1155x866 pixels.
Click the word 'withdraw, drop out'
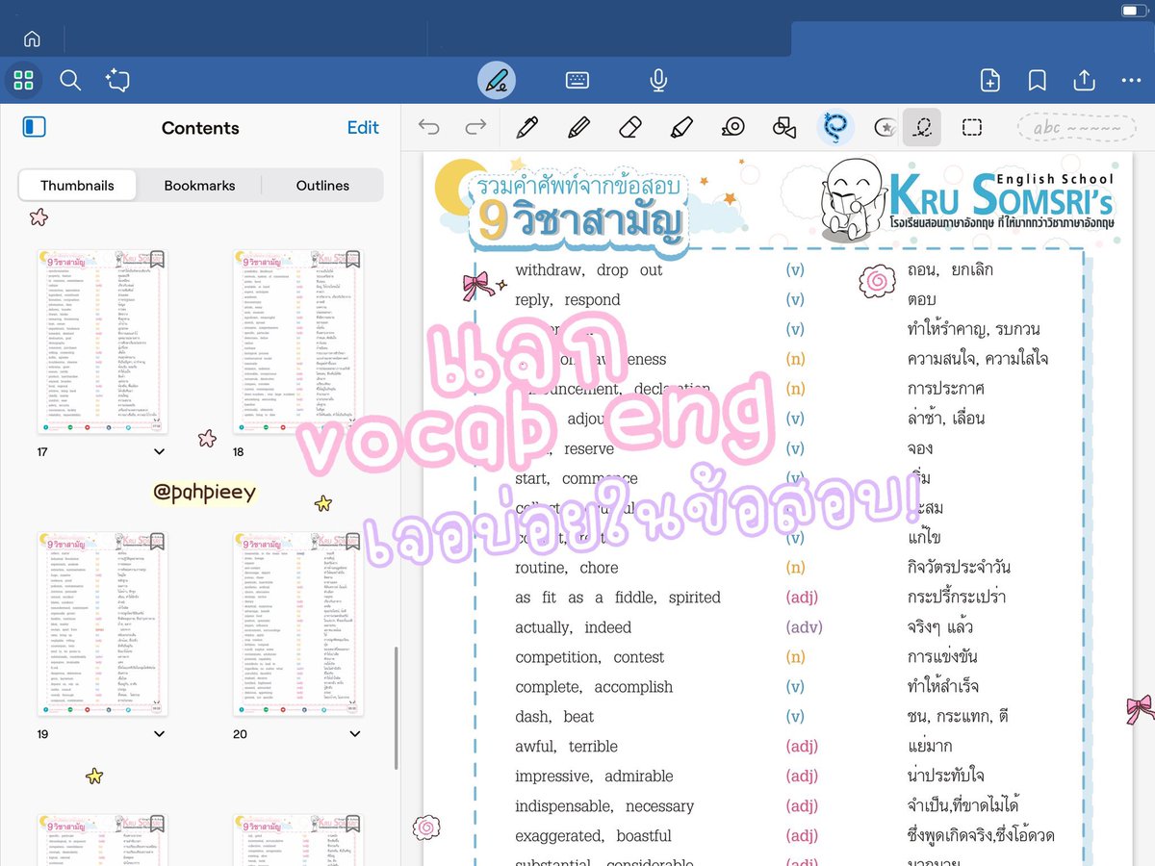click(x=589, y=270)
